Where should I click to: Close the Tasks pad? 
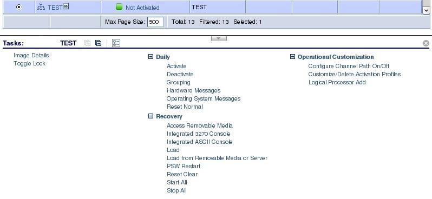coord(426,43)
